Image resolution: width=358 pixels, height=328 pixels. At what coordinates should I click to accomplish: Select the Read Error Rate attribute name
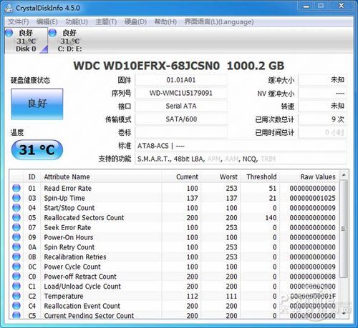coord(68,188)
